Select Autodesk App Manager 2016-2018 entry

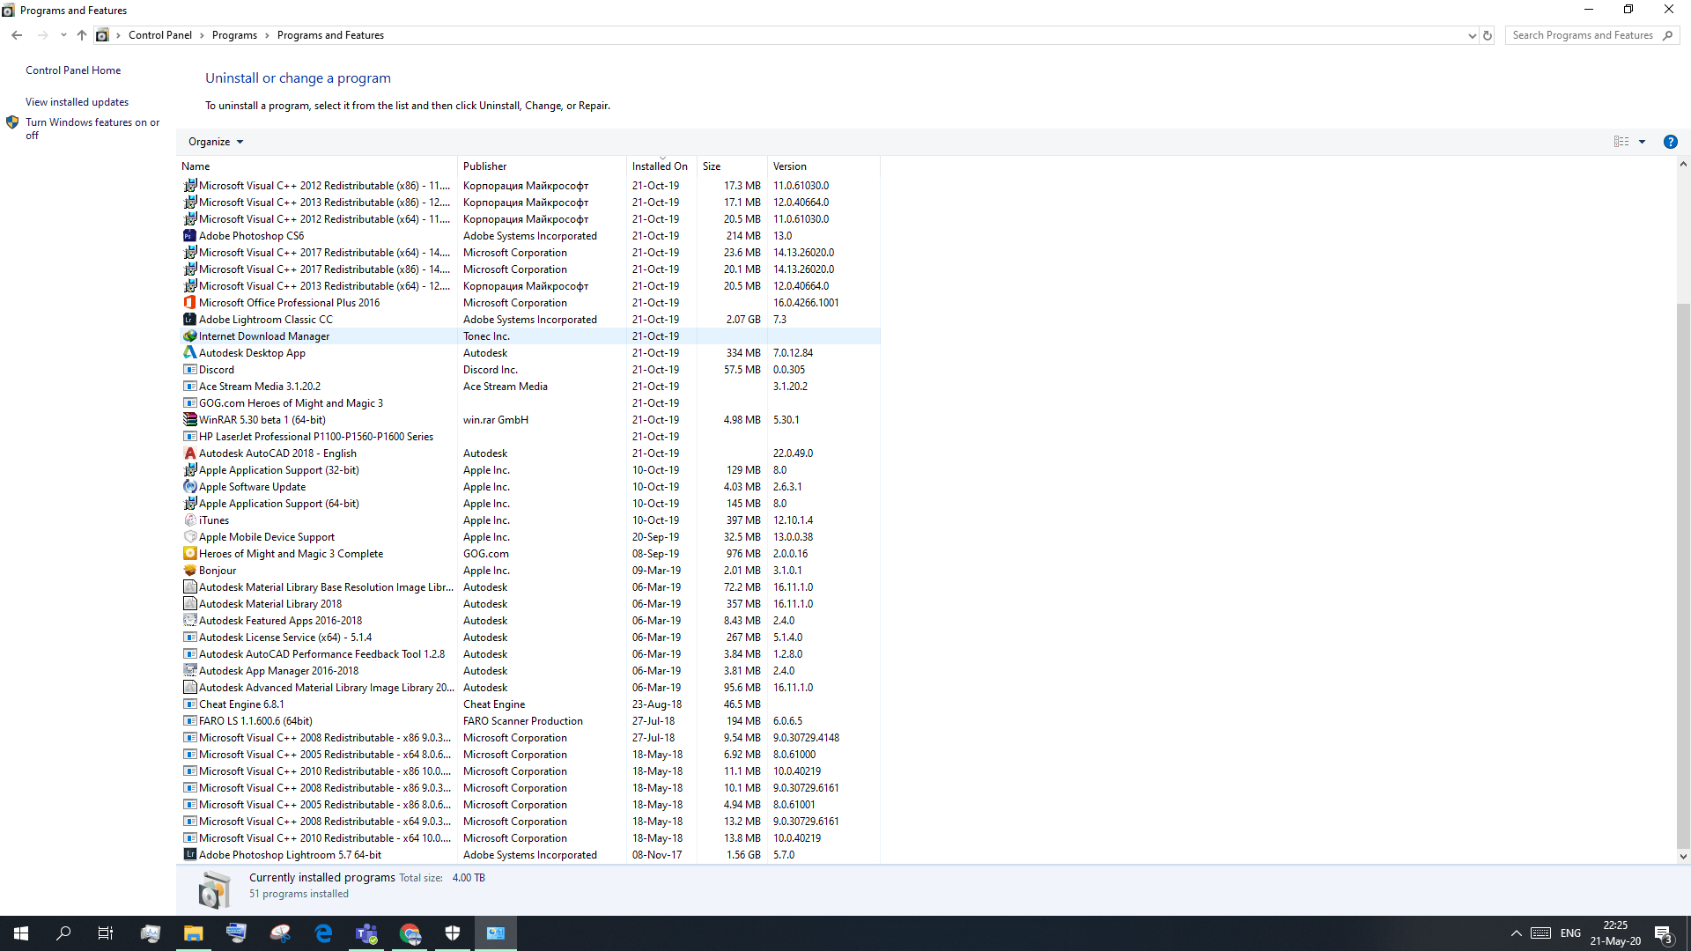point(528,671)
